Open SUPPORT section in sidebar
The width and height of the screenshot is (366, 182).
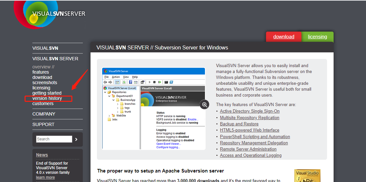(x=44, y=124)
